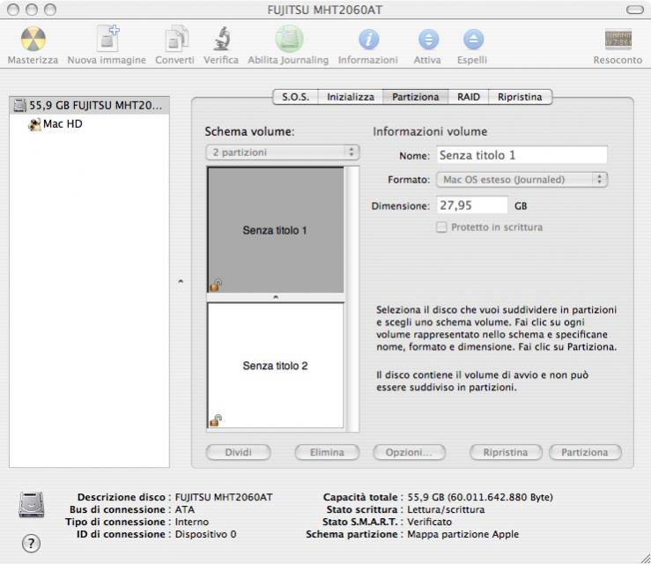Image resolution: width=651 pixels, height=564 pixels.
Task: Click the toolbar hide pill button
Action: 635,10
